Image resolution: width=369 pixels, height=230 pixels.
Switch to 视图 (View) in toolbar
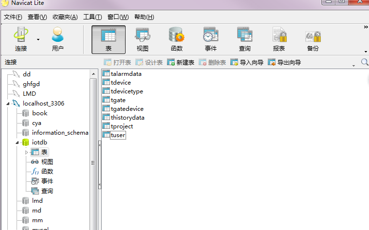point(143,39)
